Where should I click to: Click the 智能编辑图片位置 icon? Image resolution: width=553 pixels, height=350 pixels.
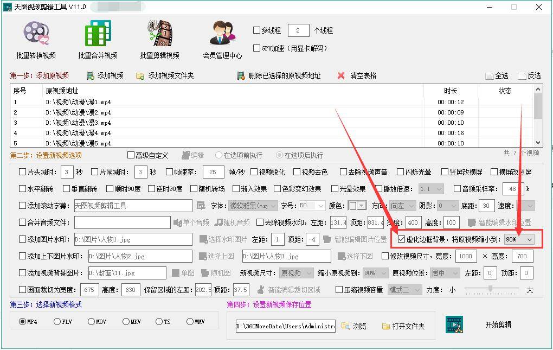pyautogui.click(x=327, y=239)
